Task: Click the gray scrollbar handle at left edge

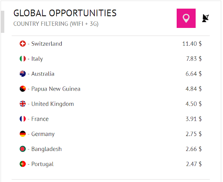Action: 2,22
